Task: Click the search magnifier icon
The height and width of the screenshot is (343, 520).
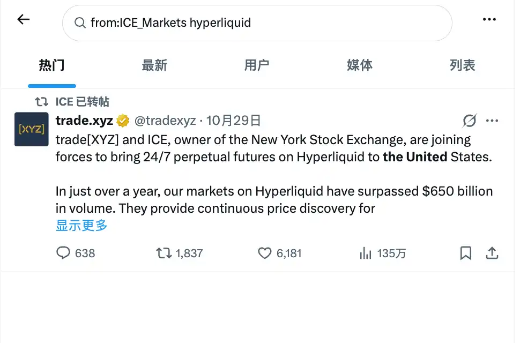Action: coord(80,23)
